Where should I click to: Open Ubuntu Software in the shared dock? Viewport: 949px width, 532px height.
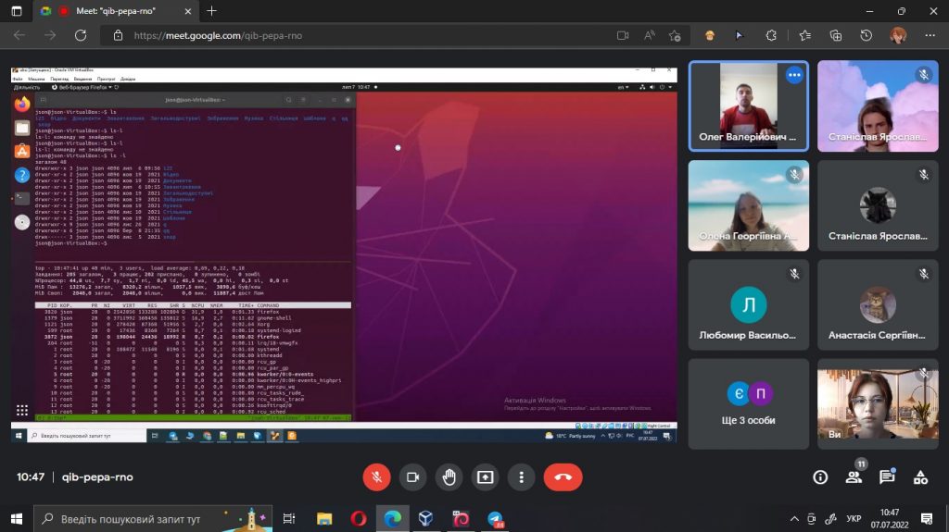22,151
